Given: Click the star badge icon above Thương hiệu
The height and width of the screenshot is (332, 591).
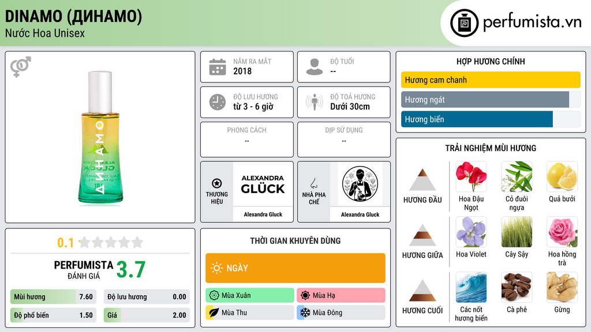Looking at the screenshot, I should tap(217, 183).
